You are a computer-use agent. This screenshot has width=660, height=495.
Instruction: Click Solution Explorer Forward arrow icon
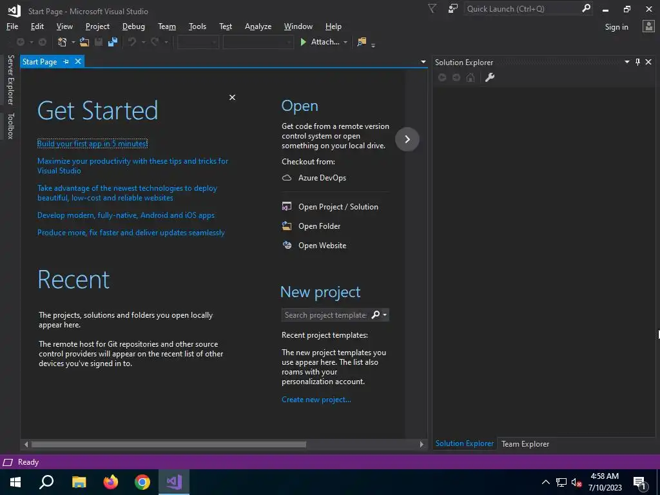tap(456, 77)
